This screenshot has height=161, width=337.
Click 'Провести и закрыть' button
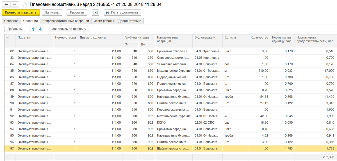[x=21, y=12]
